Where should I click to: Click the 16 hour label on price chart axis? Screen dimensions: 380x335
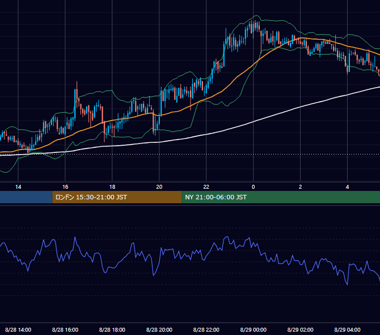(x=65, y=187)
